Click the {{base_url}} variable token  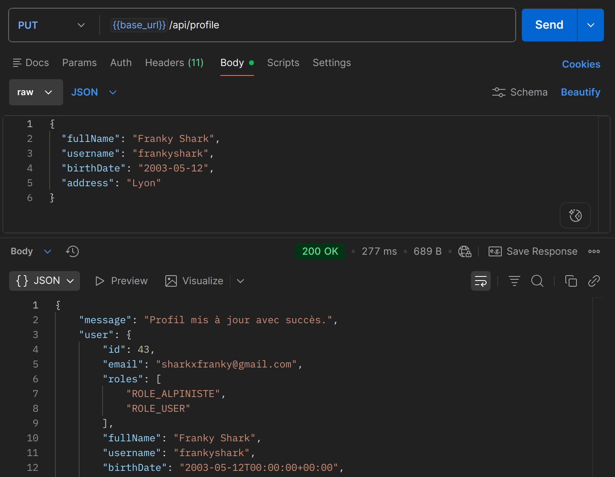coord(139,25)
